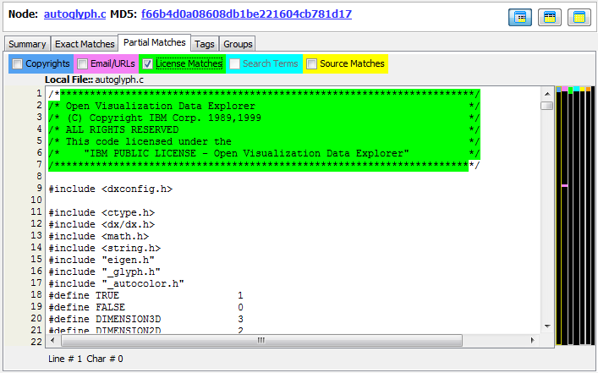Open the Tags tab
The height and width of the screenshot is (373, 598).
pos(204,44)
